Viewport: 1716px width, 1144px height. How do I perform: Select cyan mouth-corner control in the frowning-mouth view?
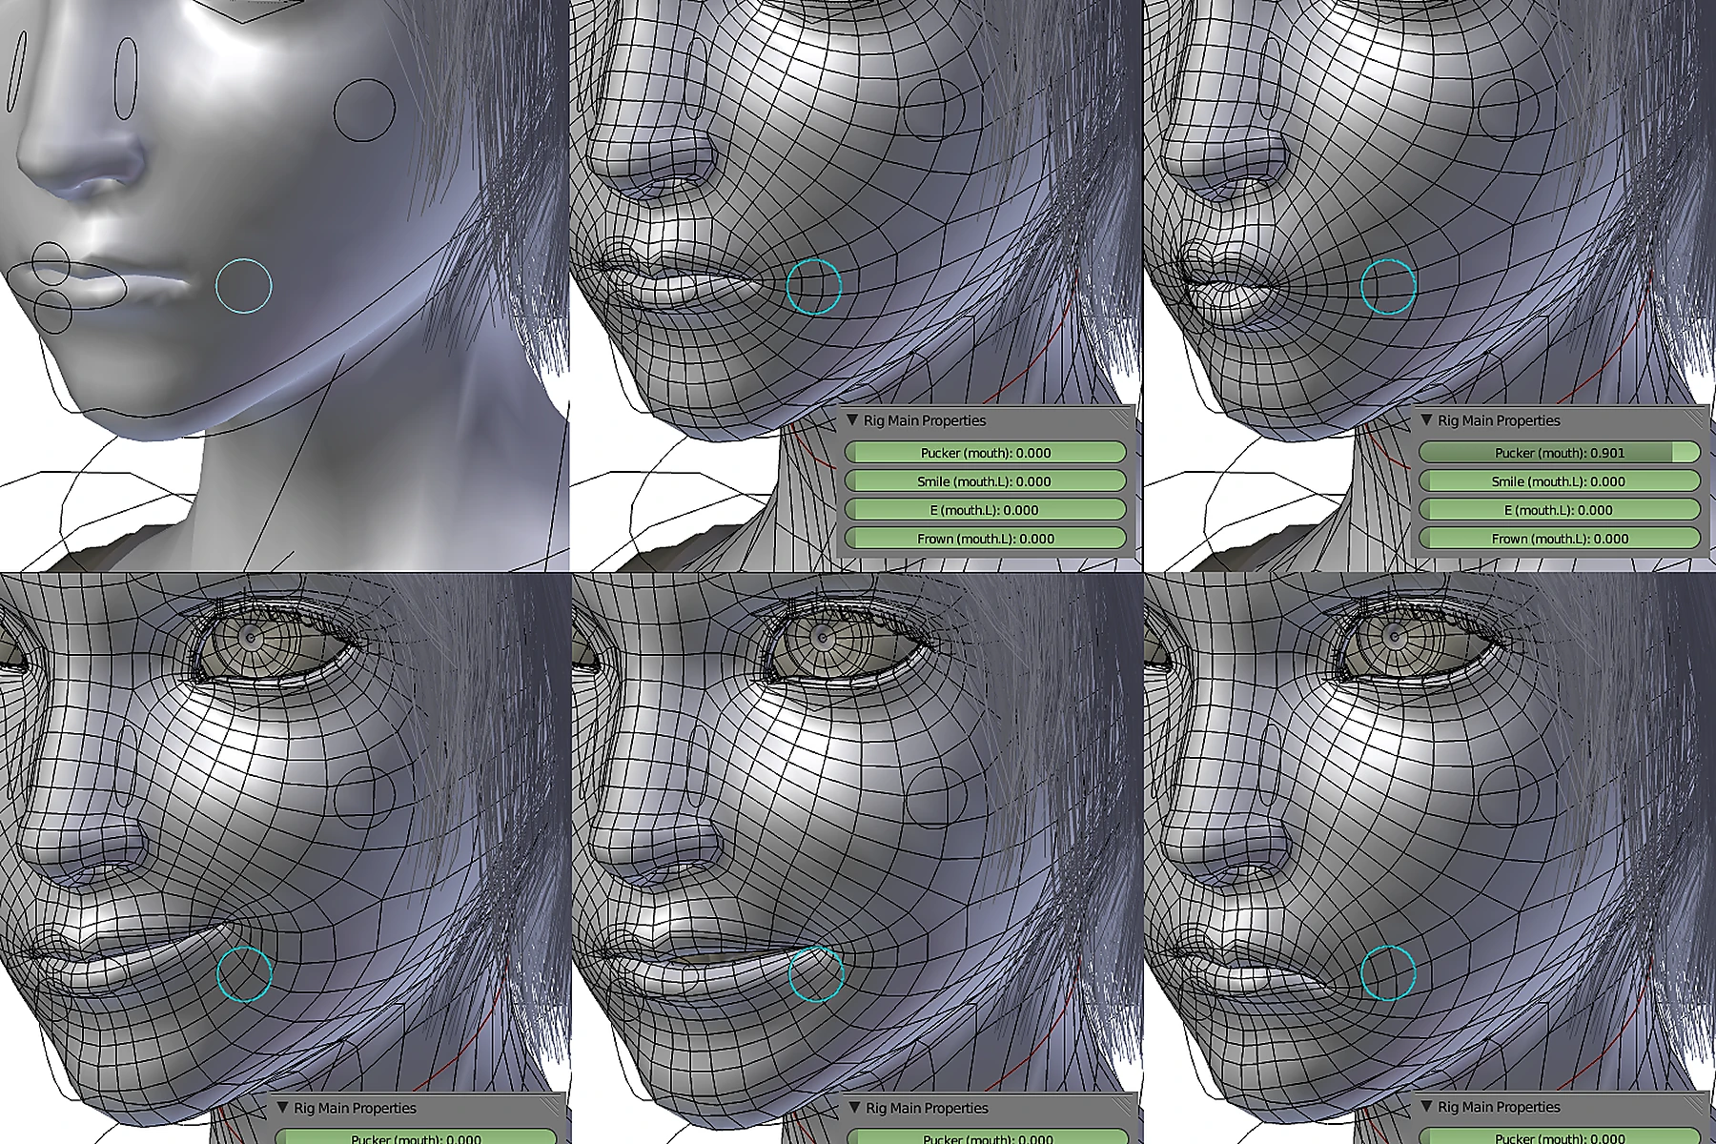tap(1388, 972)
